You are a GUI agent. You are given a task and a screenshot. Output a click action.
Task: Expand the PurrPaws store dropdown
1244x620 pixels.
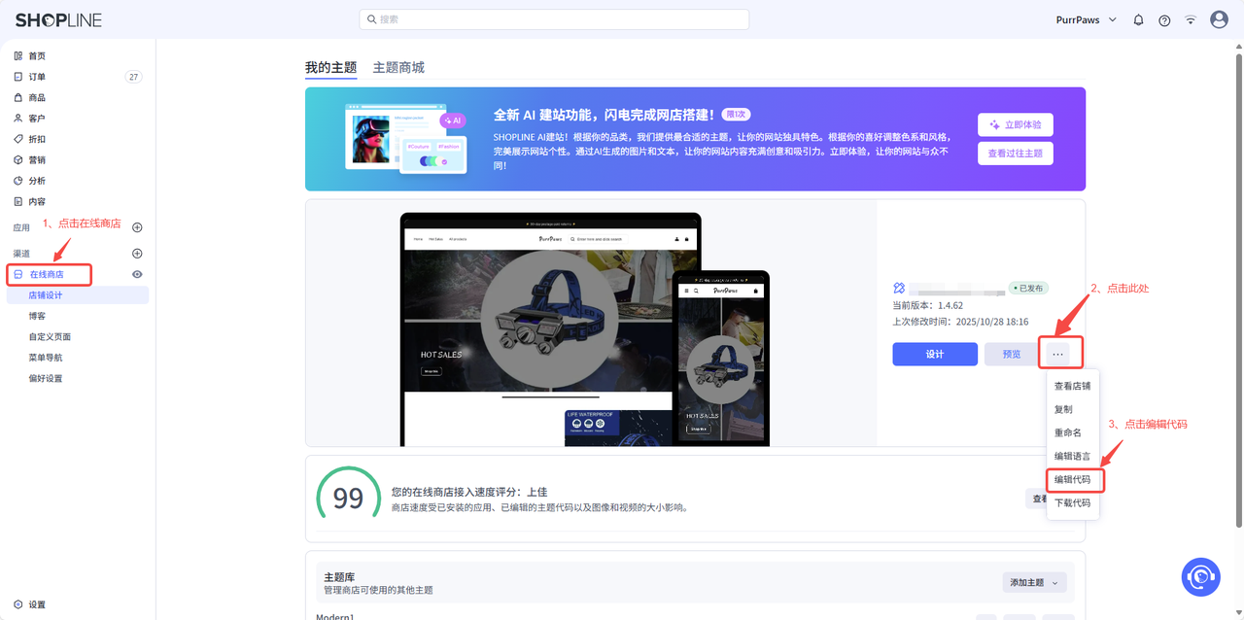click(1086, 20)
